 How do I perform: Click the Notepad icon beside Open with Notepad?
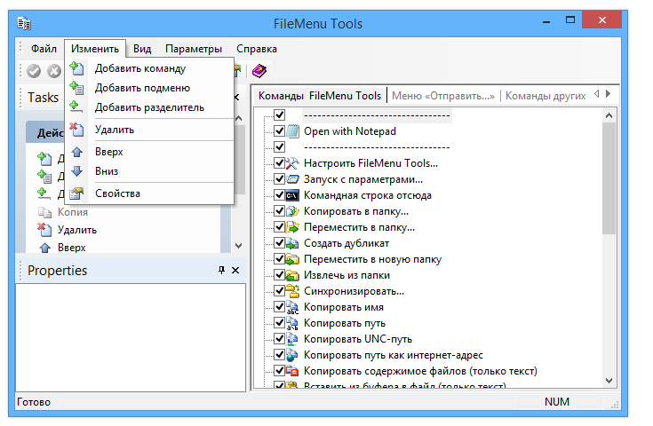294,130
